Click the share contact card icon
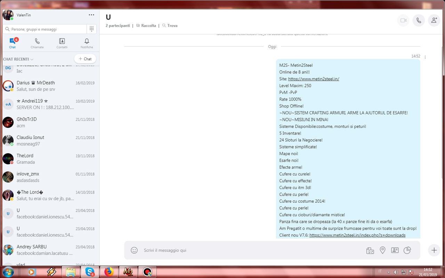The height and width of the screenshot is (278, 445). 395,250
